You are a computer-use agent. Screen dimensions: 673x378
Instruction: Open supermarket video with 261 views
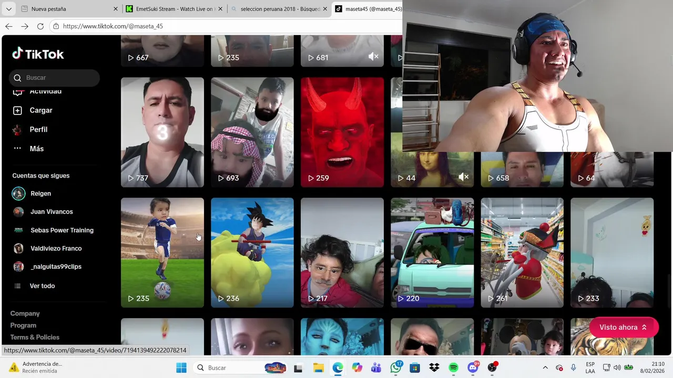pos(522,253)
